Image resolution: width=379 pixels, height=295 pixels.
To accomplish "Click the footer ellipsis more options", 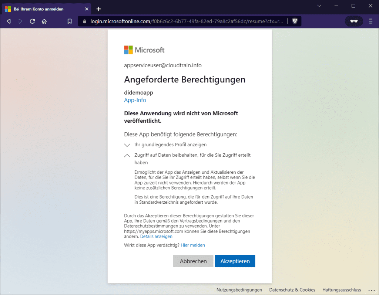I will coord(372,290).
